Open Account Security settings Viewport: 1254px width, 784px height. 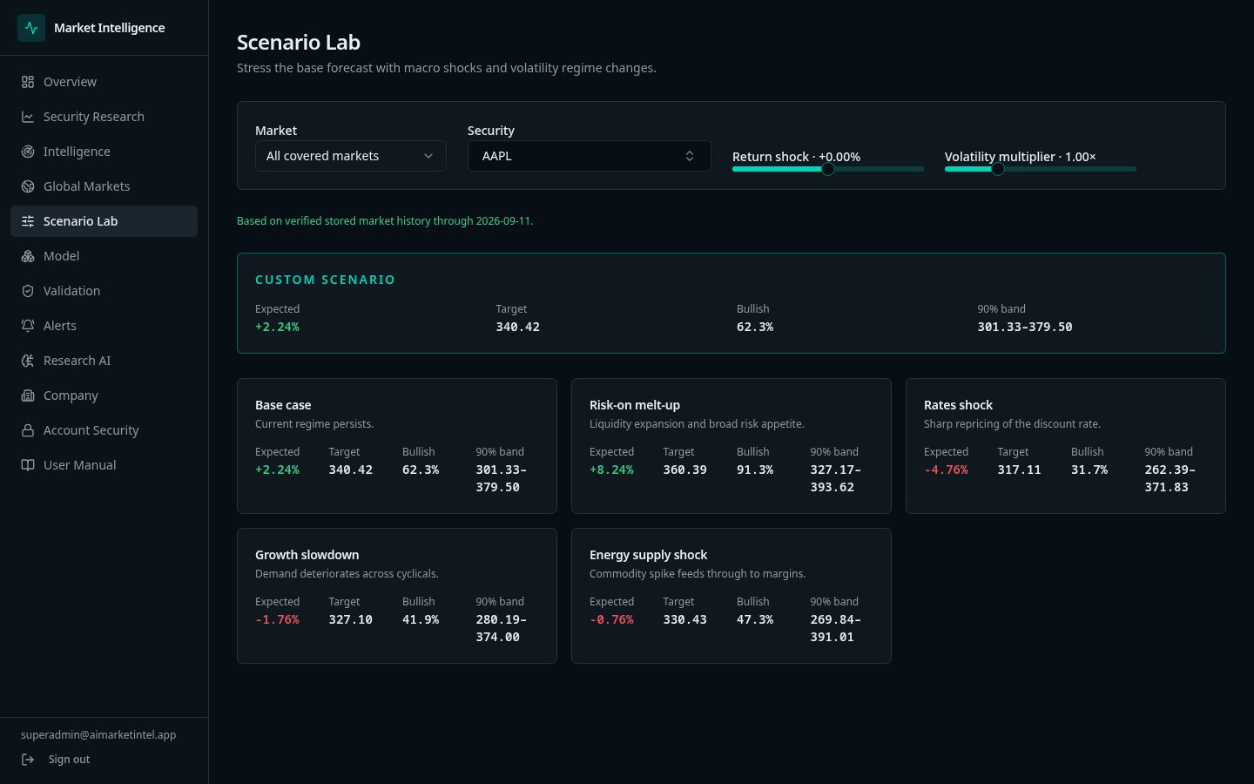coord(104,430)
